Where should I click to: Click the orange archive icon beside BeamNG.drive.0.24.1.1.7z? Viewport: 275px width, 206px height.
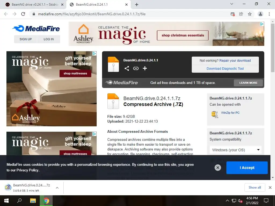click(113, 101)
